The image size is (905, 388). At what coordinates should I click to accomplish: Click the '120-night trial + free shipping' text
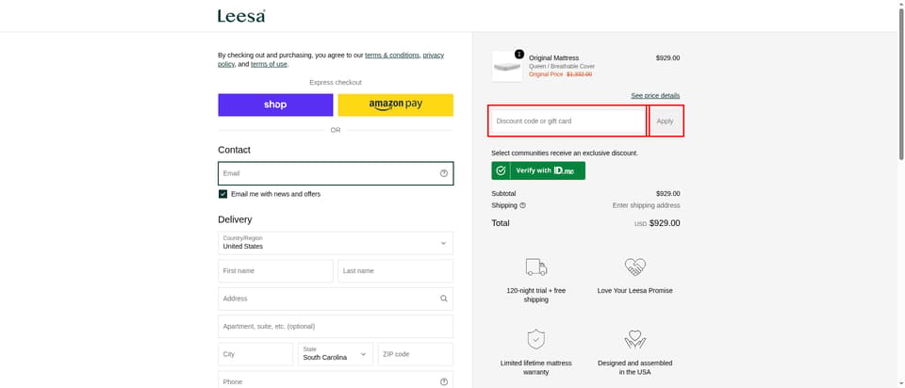coord(536,295)
